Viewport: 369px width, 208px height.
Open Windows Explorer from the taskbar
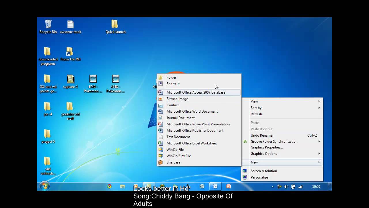click(x=123, y=187)
